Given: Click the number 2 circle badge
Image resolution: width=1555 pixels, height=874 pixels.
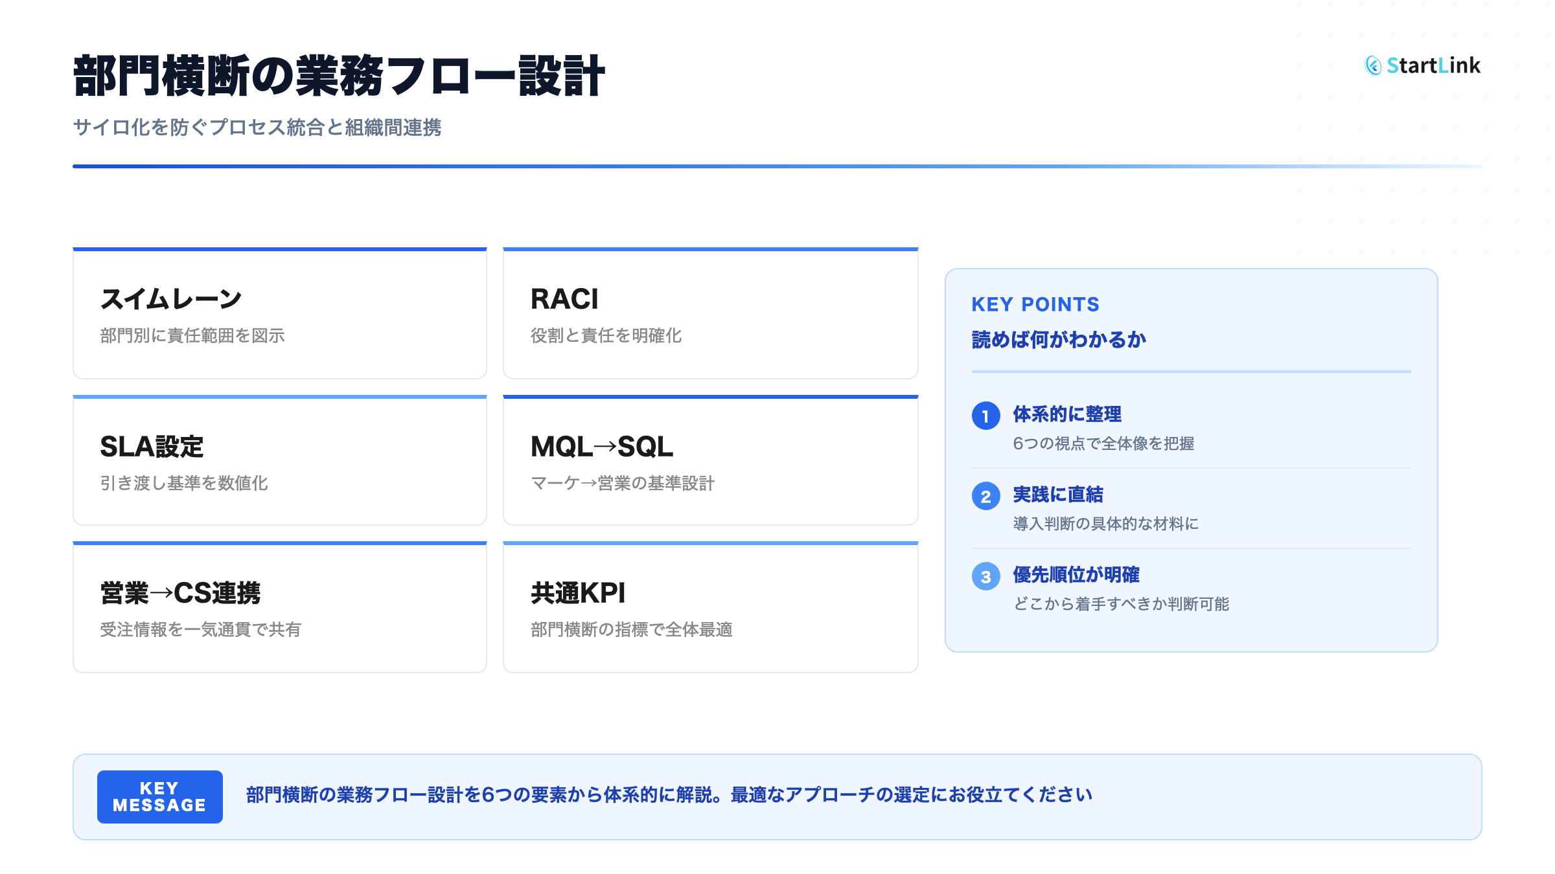Looking at the screenshot, I should tap(985, 497).
